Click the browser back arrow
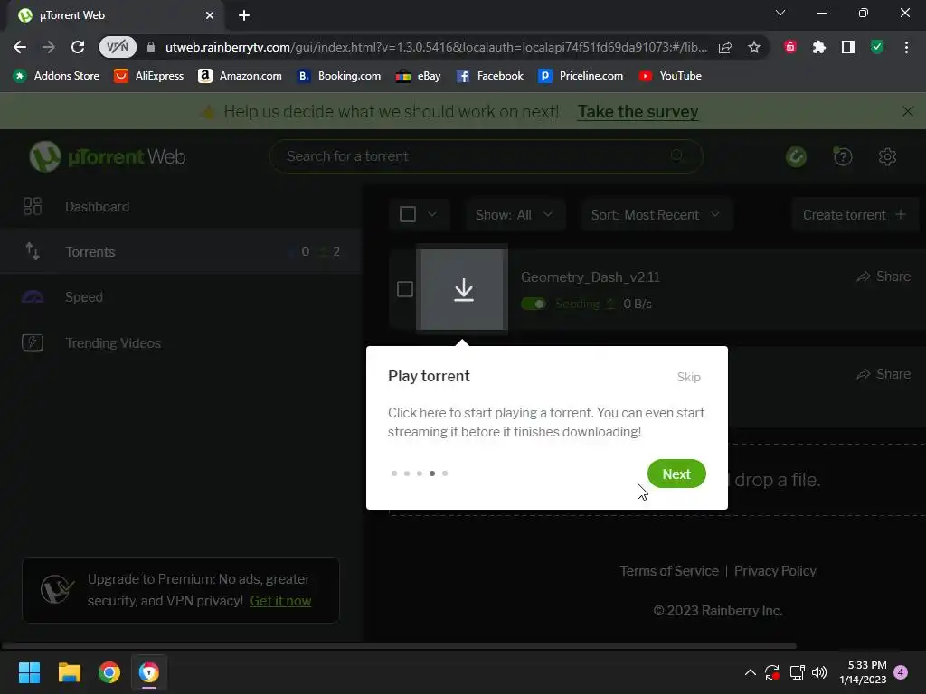Viewport: 926px width, 694px height. point(20,47)
